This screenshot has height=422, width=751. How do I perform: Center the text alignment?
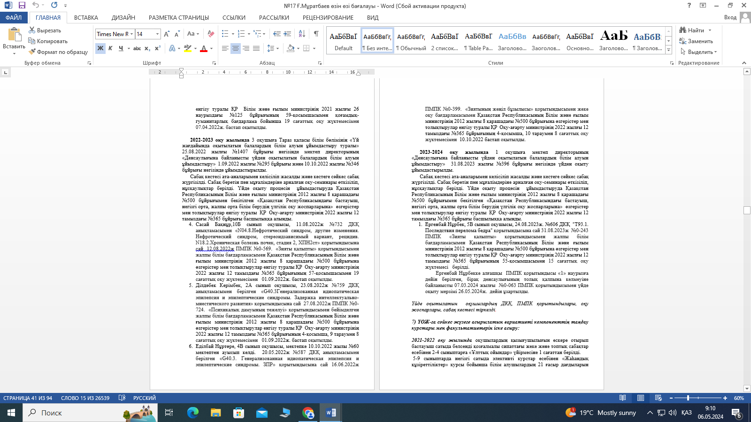tap(236, 48)
